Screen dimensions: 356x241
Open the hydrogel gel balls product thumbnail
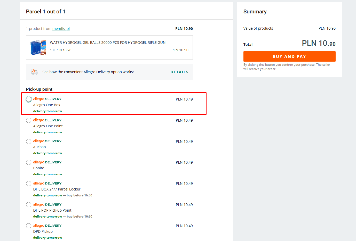38,47
